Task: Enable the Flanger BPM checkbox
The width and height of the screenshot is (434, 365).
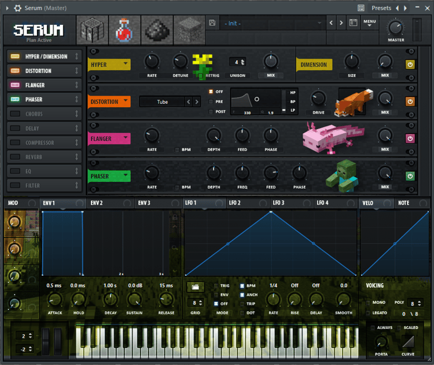Action: [x=177, y=150]
